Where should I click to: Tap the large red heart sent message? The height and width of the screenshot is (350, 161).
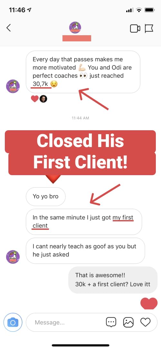(x=149, y=303)
